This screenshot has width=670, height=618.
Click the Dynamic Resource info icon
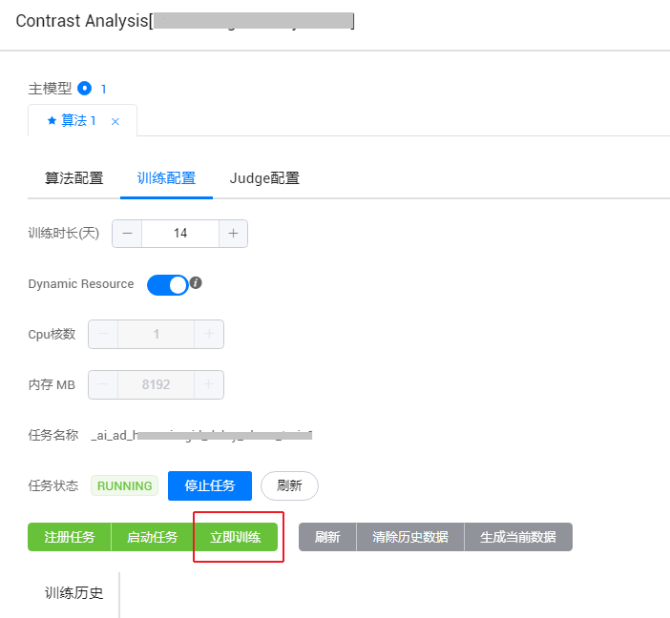click(x=196, y=282)
